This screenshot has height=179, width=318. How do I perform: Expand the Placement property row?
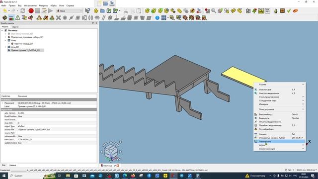pos(2,103)
